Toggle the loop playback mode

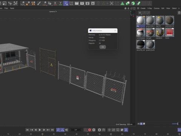pyautogui.click(x=58, y=130)
